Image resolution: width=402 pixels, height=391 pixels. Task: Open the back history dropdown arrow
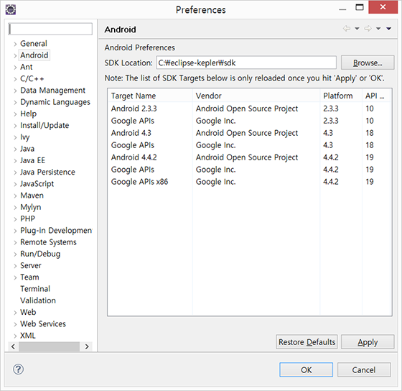pyautogui.click(x=357, y=29)
